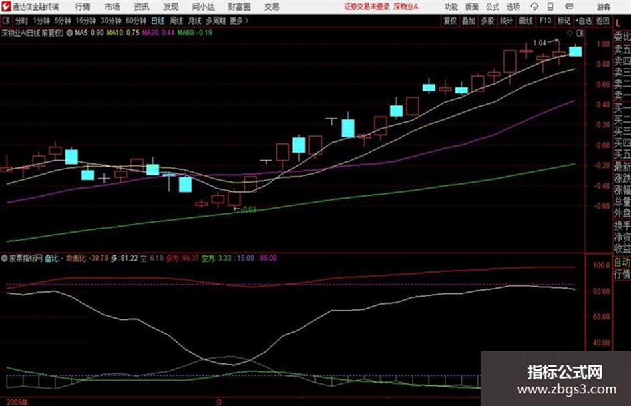Click the 空方: 3.33 indicator label
The width and height of the screenshot is (631, 406).
[216, 258]
